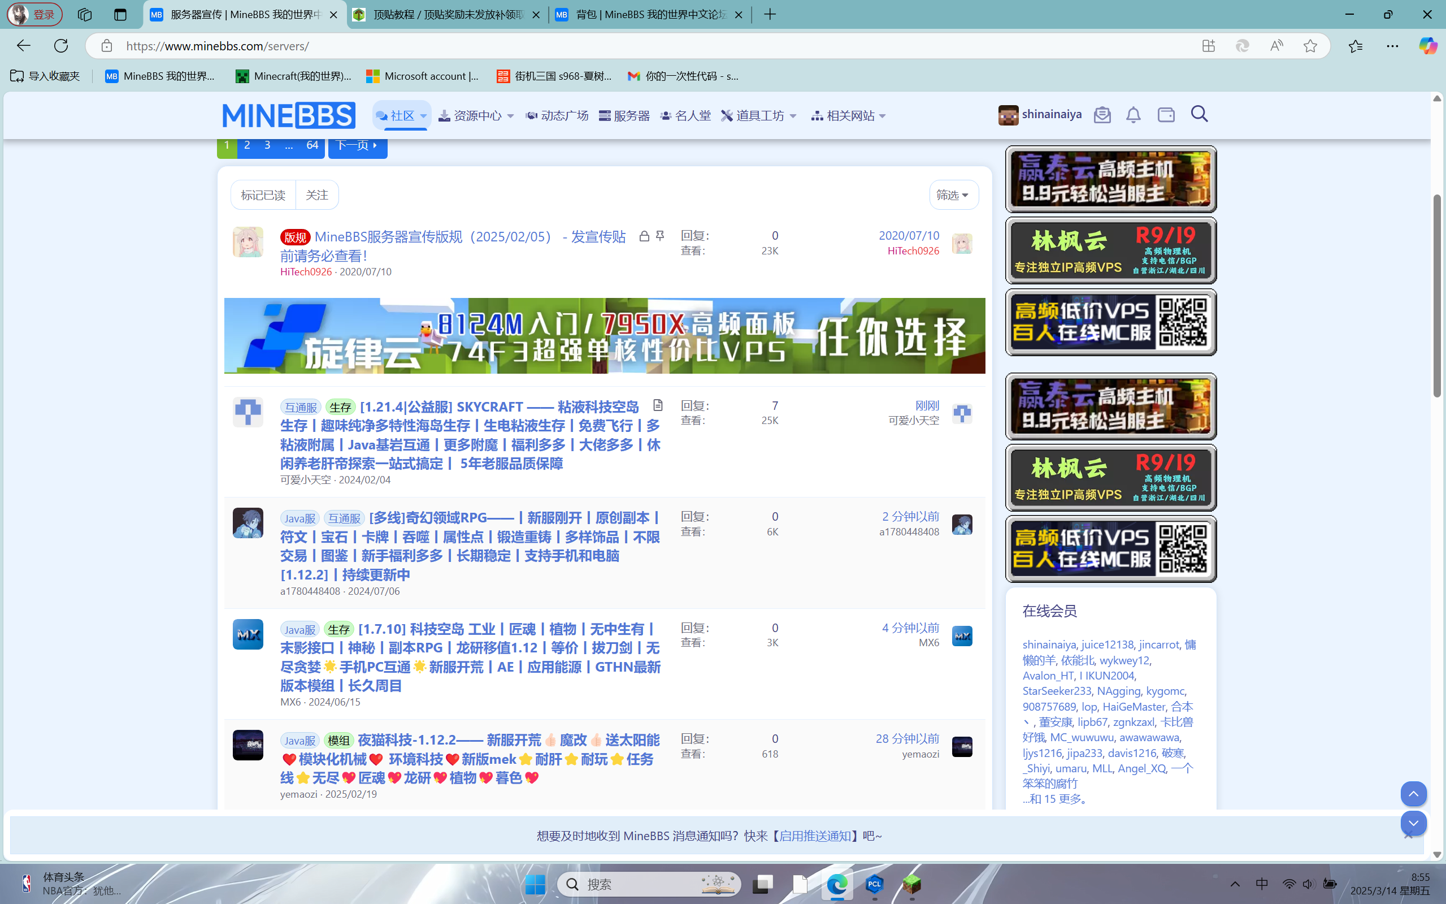Open the tab actions menu icon
Viewport: 1446px width, 904px height.
point(120,14)
